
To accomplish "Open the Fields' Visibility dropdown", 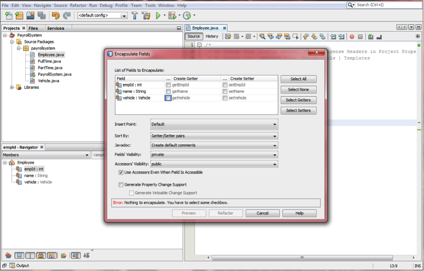I will (x=214, y=155).
